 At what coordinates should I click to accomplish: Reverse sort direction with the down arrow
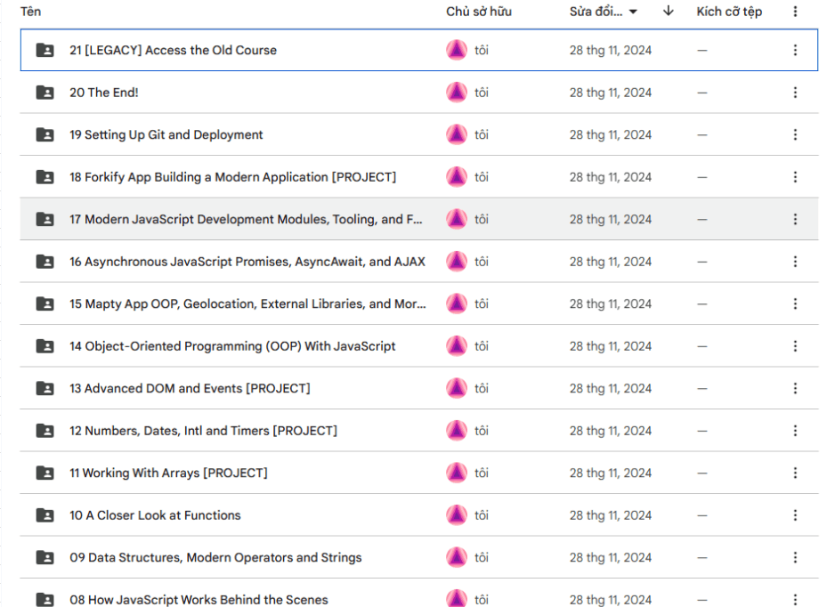(669, 12)
